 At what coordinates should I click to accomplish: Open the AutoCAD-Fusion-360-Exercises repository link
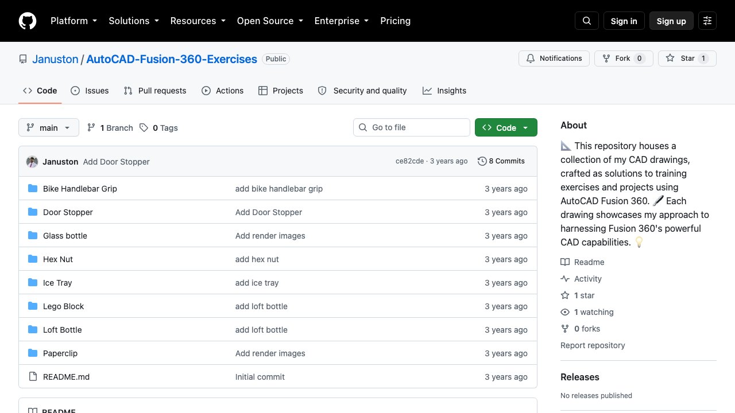point(172,59)
